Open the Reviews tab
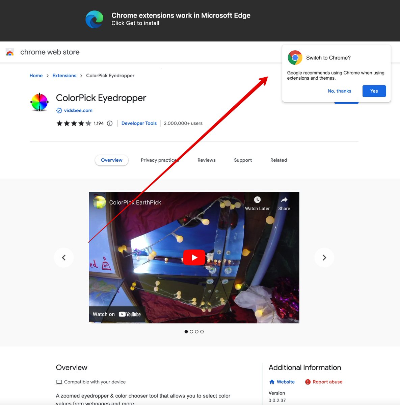 [x=207, y=160]
